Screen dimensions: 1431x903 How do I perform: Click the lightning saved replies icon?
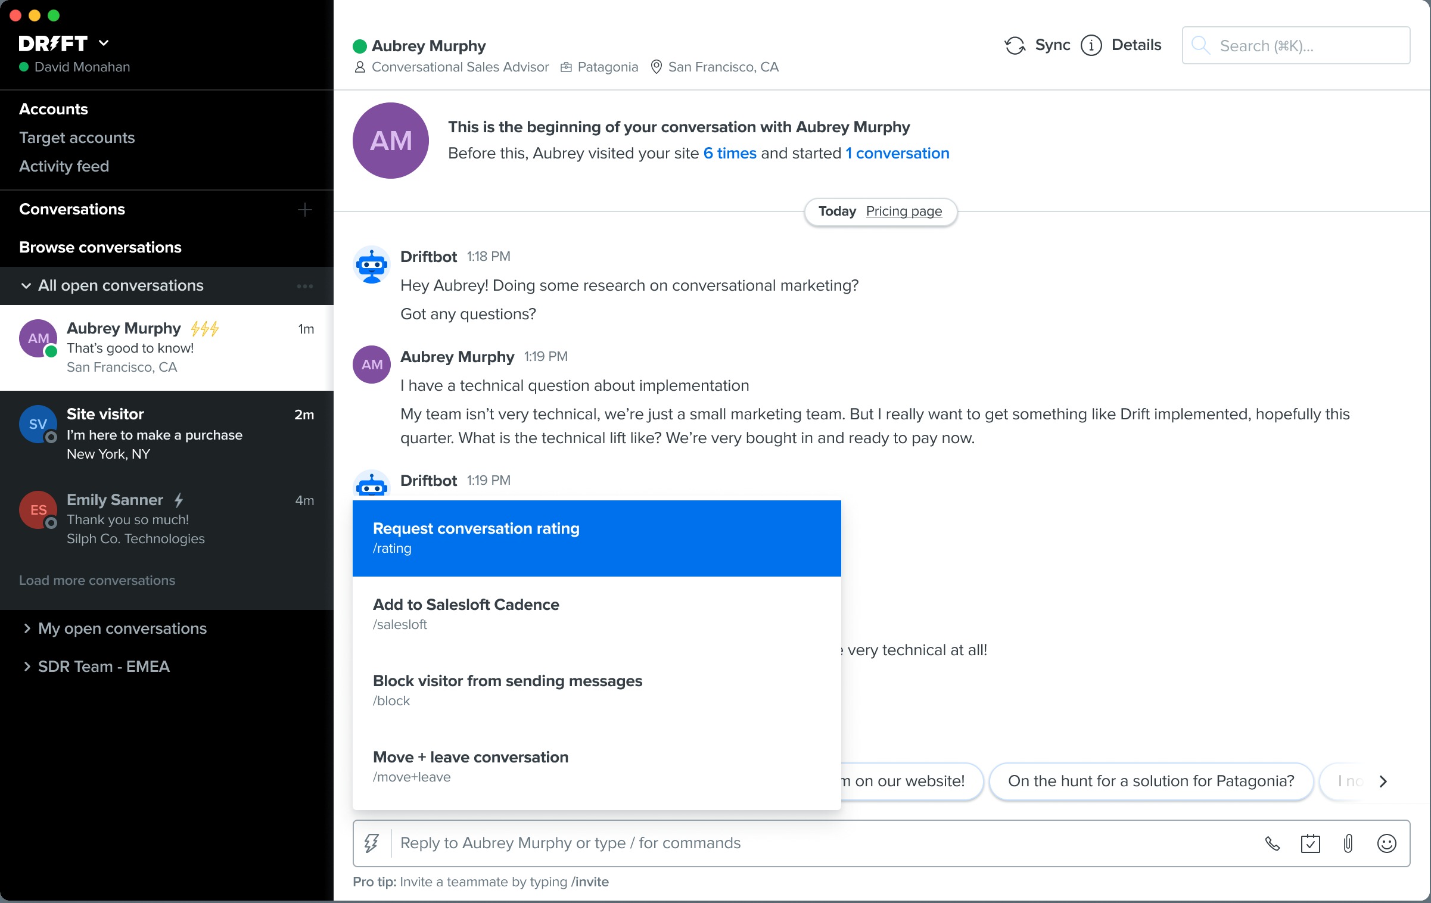pos(372,843)
